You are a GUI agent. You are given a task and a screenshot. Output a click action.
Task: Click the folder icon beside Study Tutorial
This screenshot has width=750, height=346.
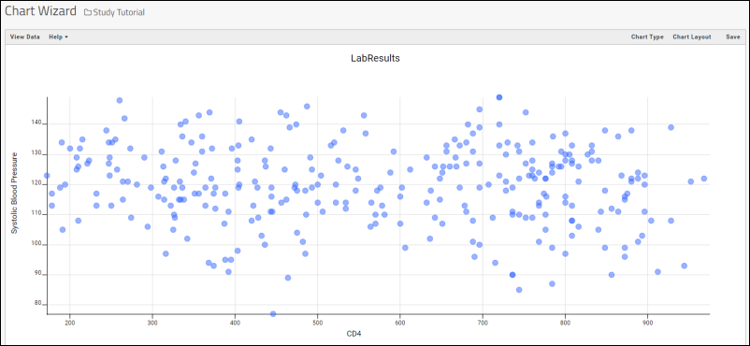tap(88, 12)
